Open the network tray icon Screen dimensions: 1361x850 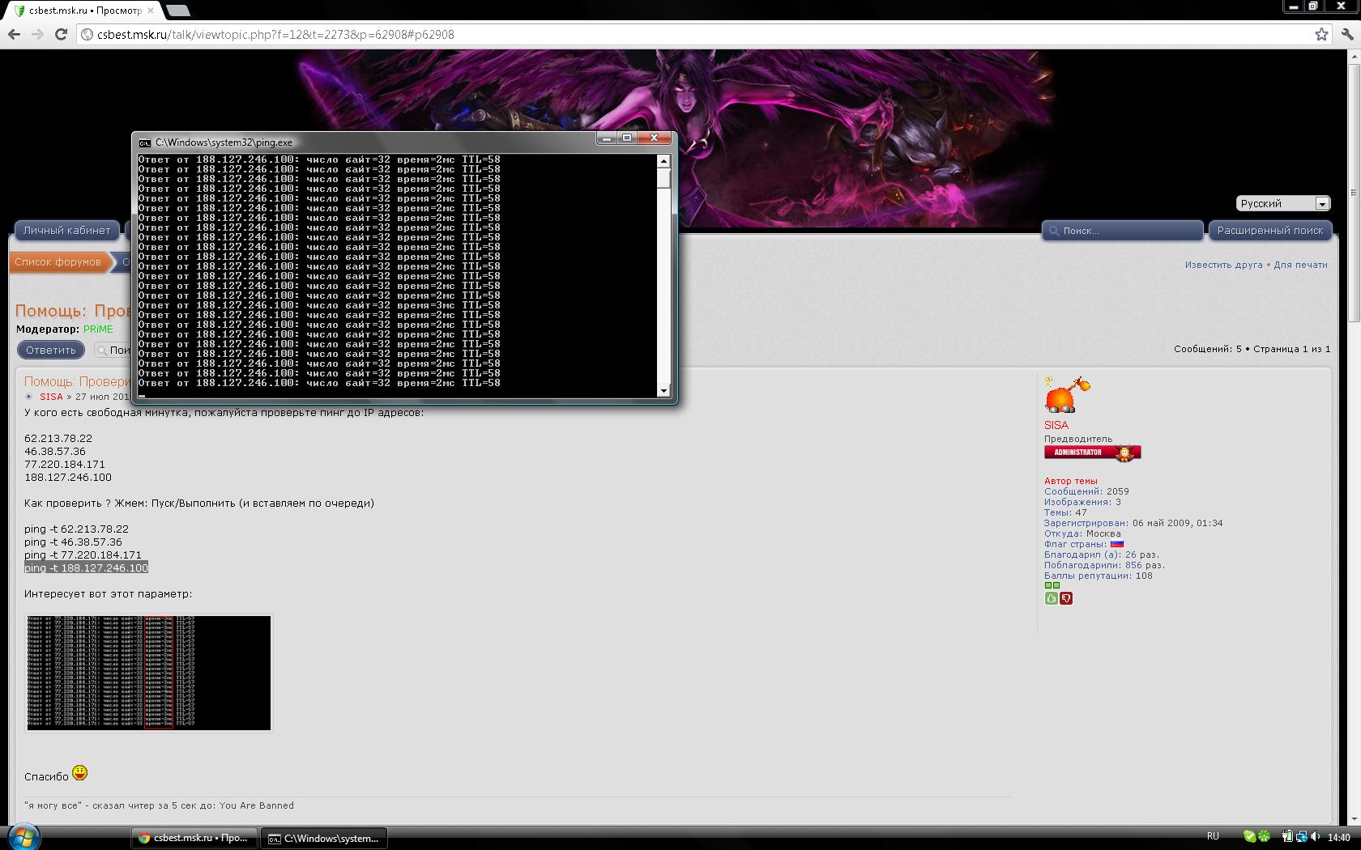[1301, 836]
